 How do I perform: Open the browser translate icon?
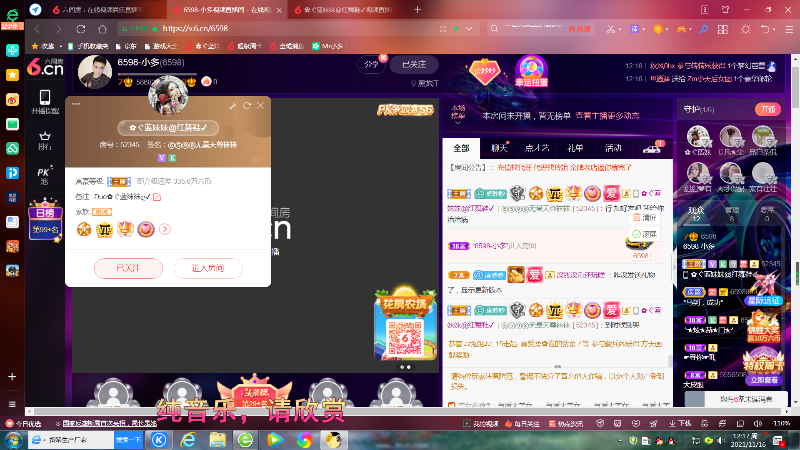[x=634, y=29]
